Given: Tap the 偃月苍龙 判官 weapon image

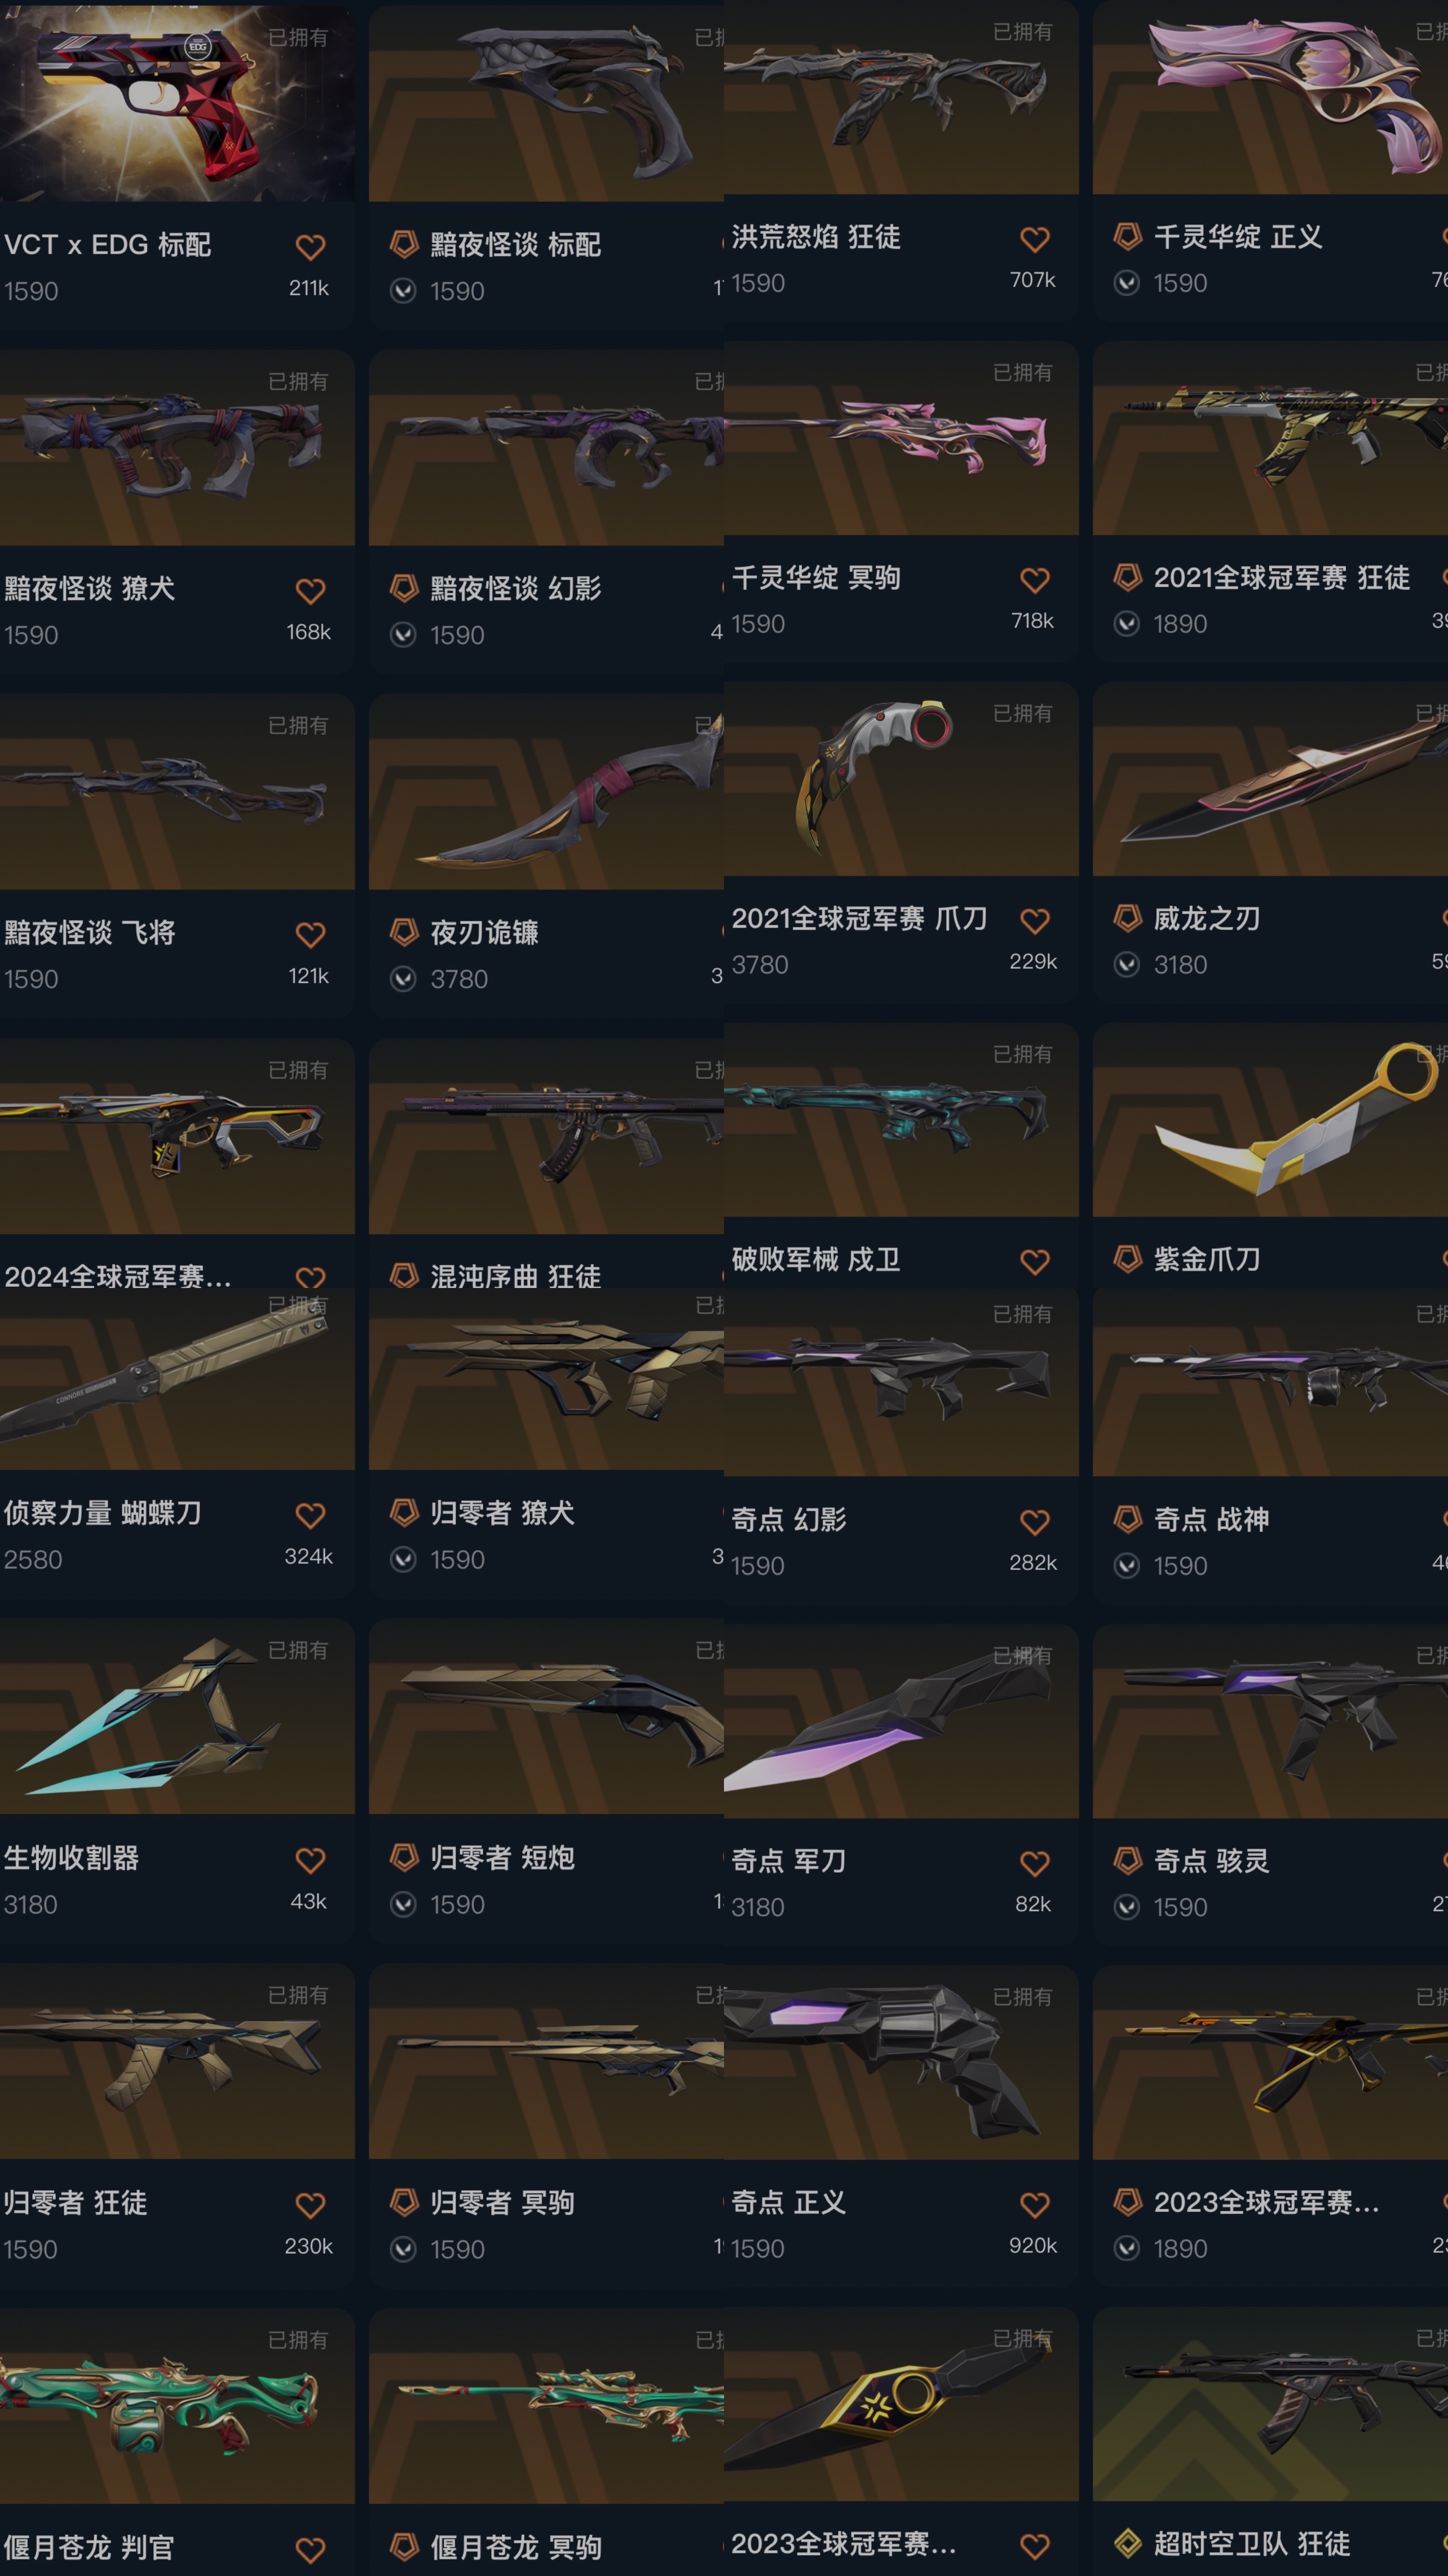Looking at the screenshot, I should (x=177, y=2405).
